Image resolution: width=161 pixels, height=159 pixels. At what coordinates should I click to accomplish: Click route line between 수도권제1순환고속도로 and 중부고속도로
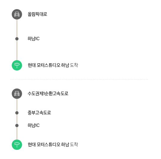pos(17,105)
